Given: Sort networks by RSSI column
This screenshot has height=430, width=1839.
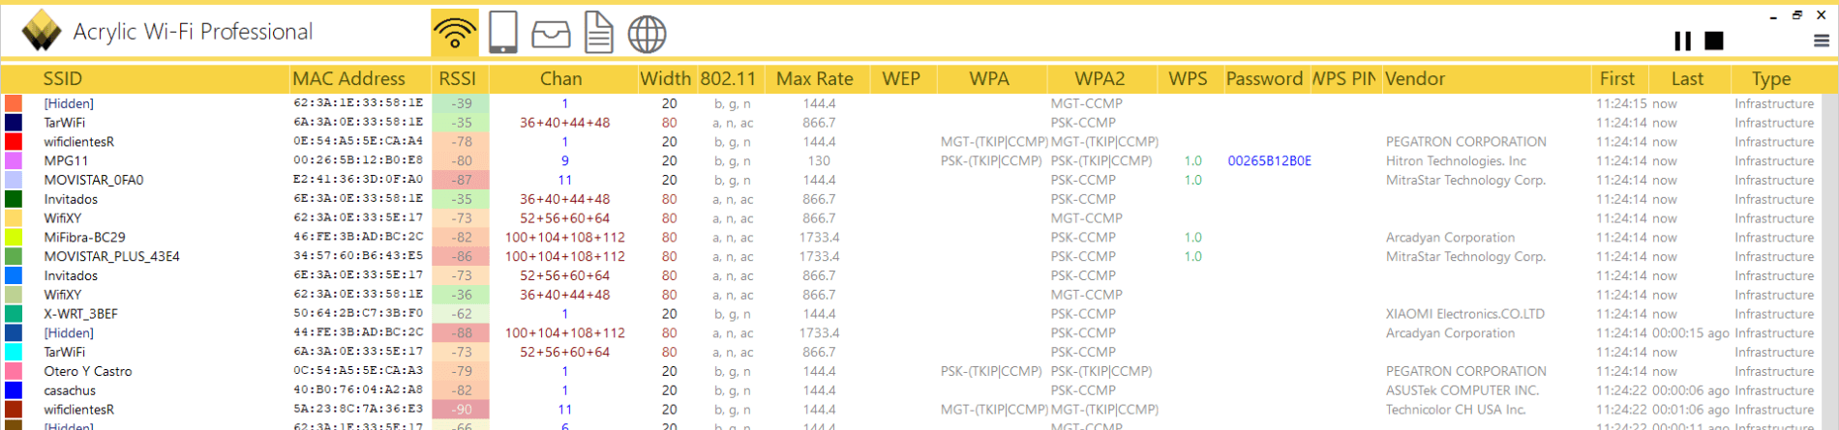Looking at the screenshot, I should (x=457, y=78).
